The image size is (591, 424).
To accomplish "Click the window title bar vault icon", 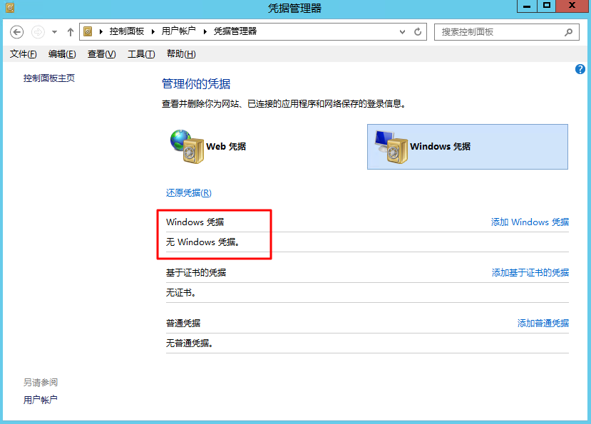I will (10, 8).
